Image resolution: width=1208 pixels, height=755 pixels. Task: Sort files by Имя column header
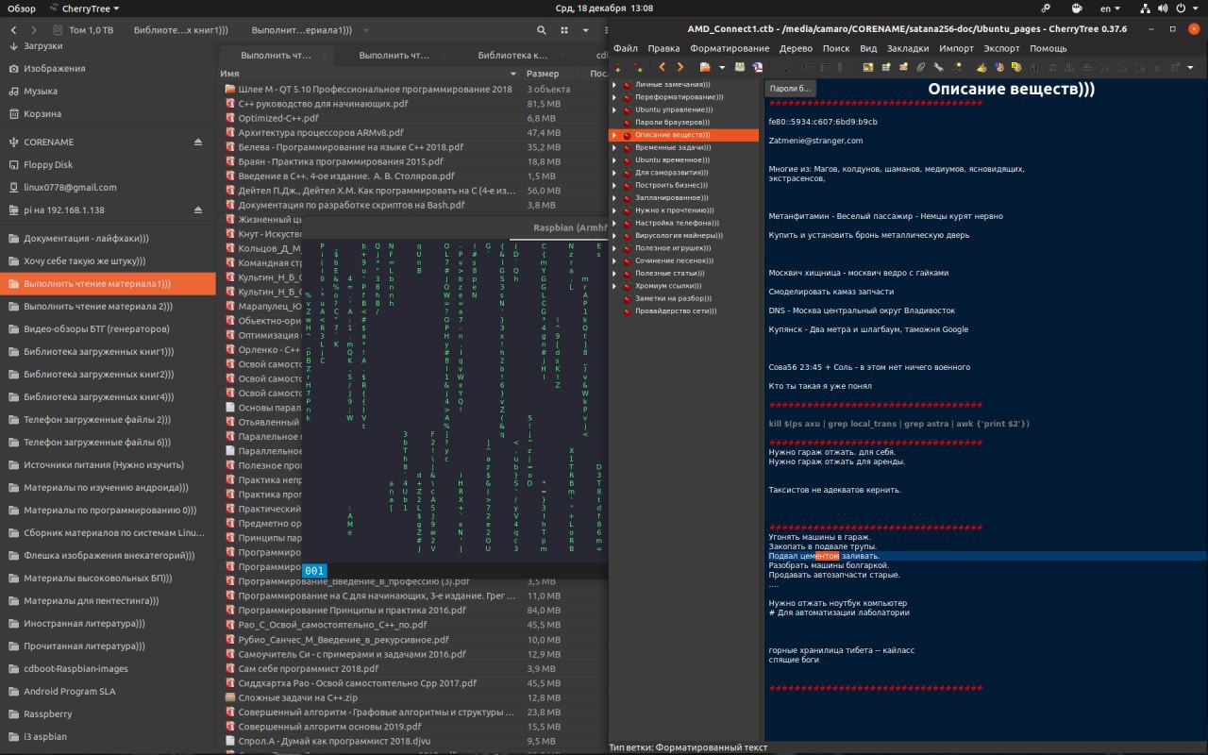point(371,73)
